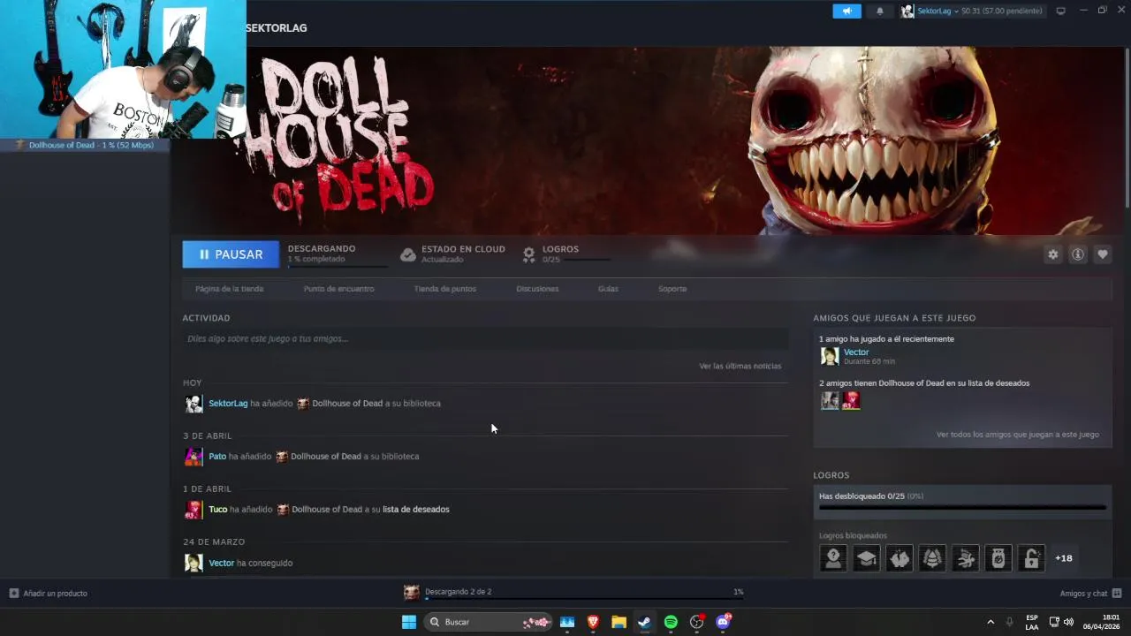Screen dimensions: 1131x636
Task: Open Punto de encuentro tab
Action: pyautogui.click(x=338, y=289)
